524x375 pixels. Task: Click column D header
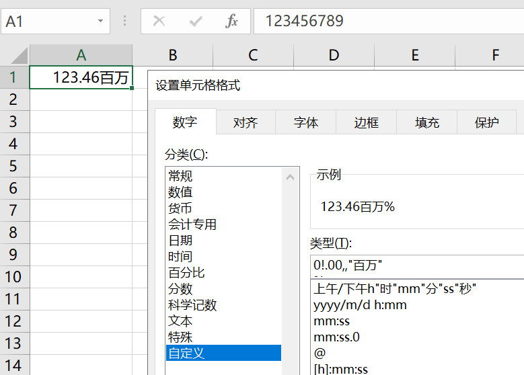(334, 55)
